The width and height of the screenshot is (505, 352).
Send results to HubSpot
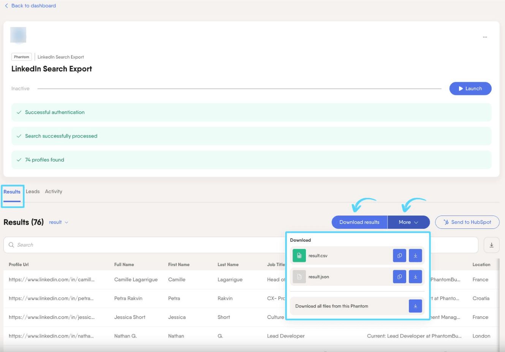pyautogui.click(x=467, y=222)
